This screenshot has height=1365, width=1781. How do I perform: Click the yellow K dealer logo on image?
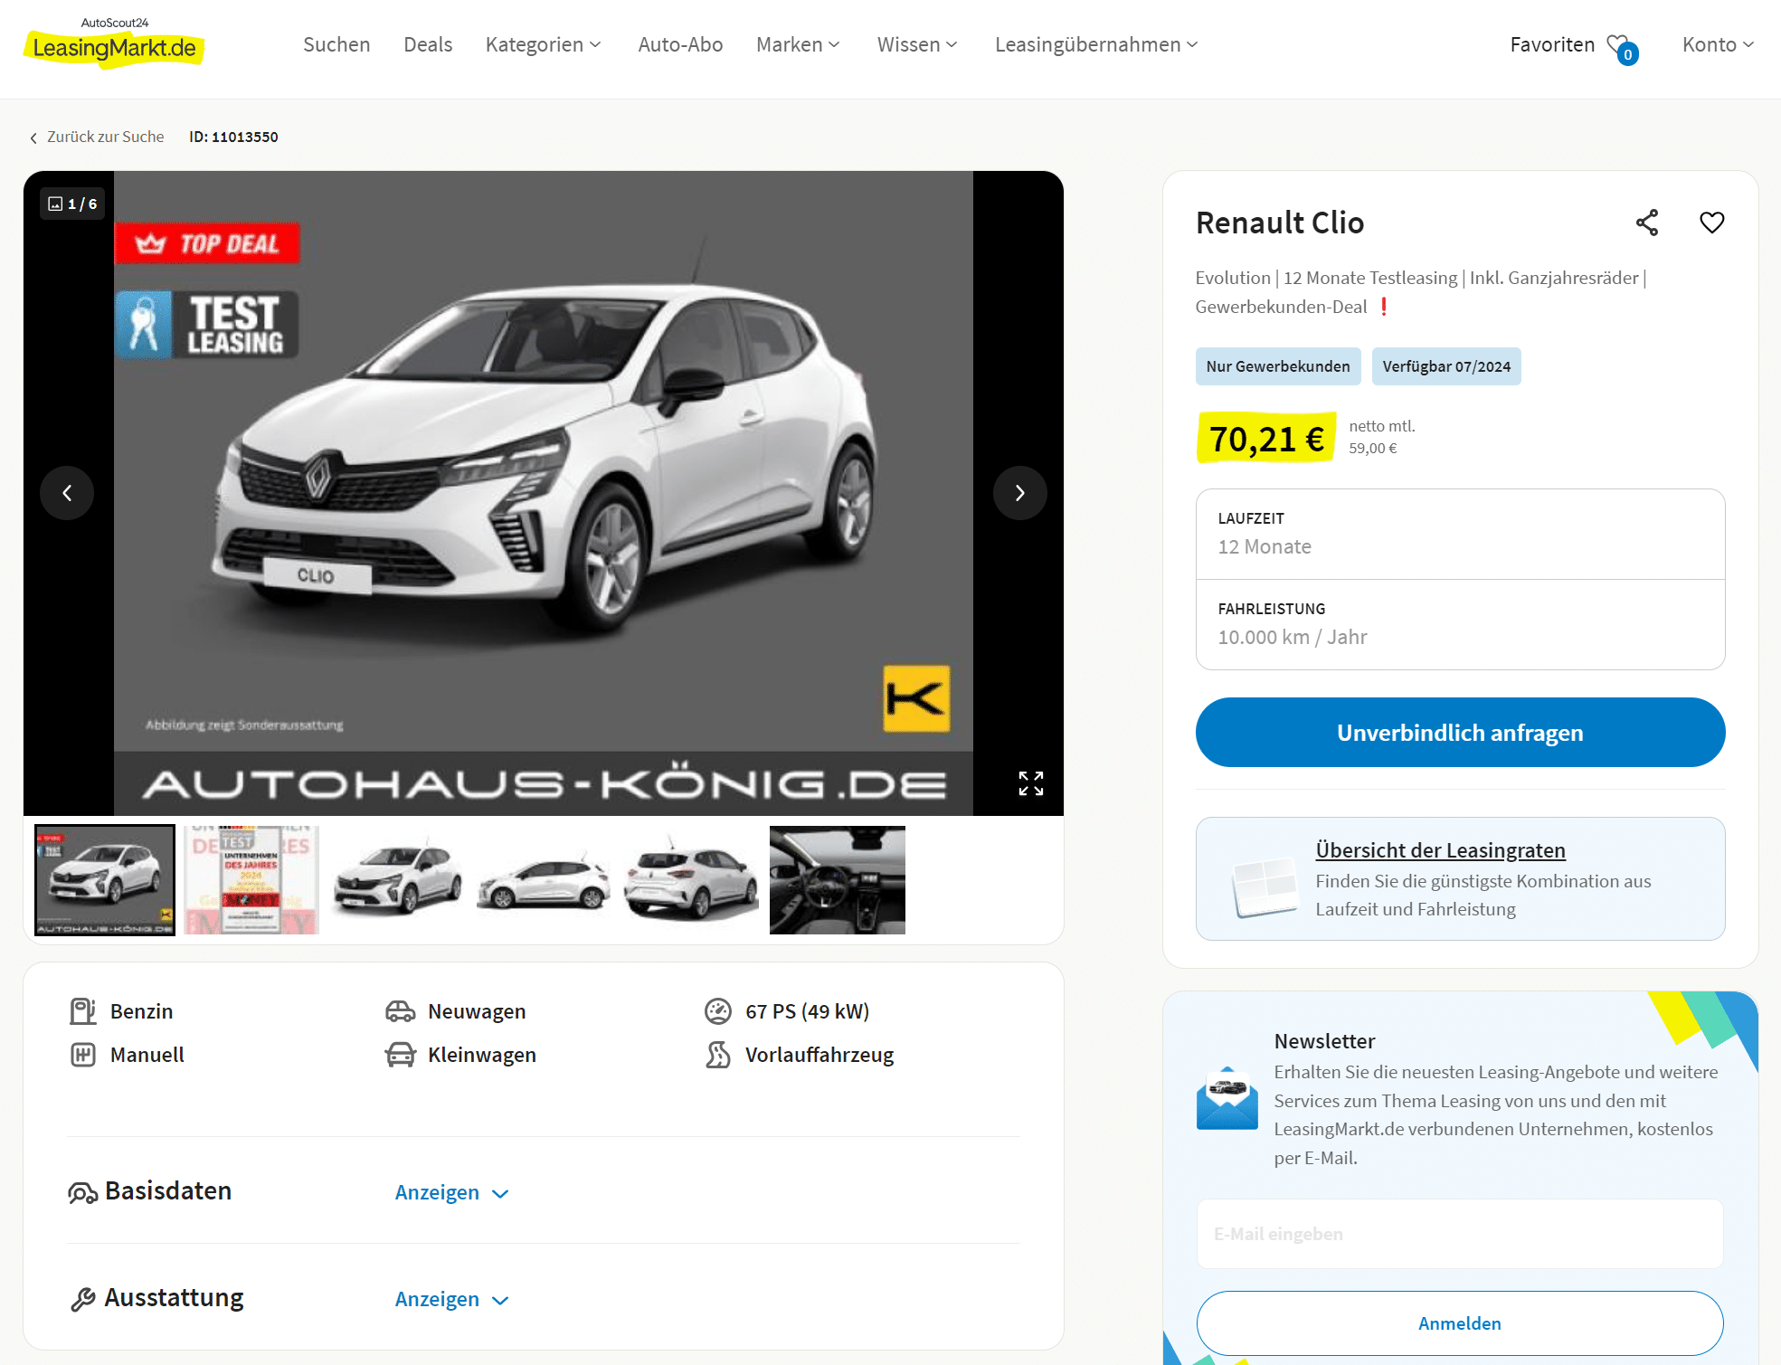point(916,698)
